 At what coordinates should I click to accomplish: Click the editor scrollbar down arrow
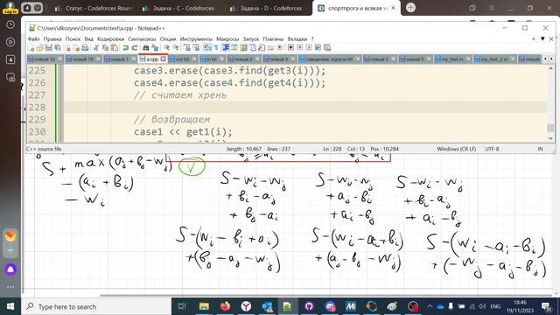[550, 138]
